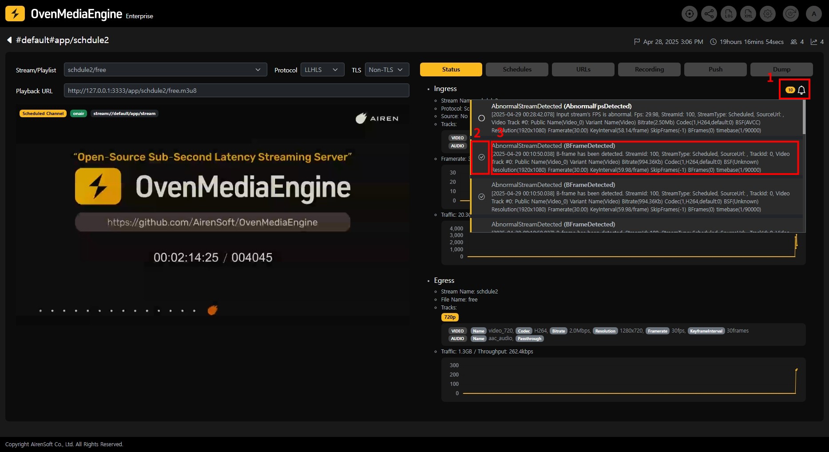Click the 'Ingress' section heading
Viewport: 829px width, 452px height.
(x=445, y=89)
